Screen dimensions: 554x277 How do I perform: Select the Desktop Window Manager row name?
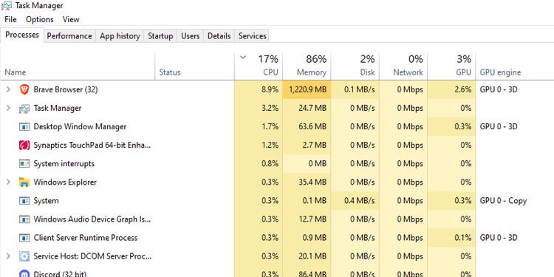[x=80, y=126]
